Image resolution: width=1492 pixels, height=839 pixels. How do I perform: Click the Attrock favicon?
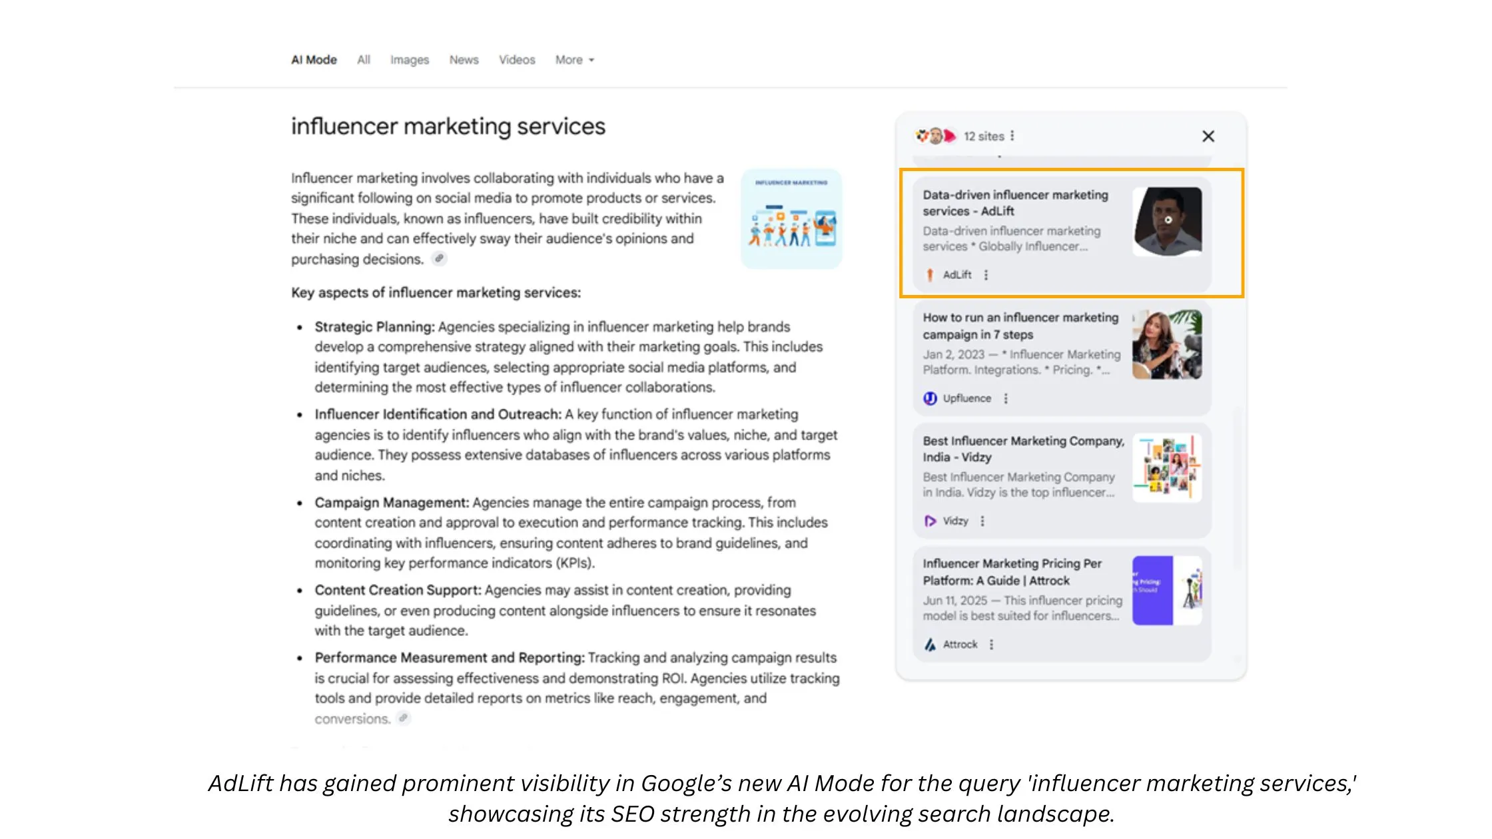930,645
